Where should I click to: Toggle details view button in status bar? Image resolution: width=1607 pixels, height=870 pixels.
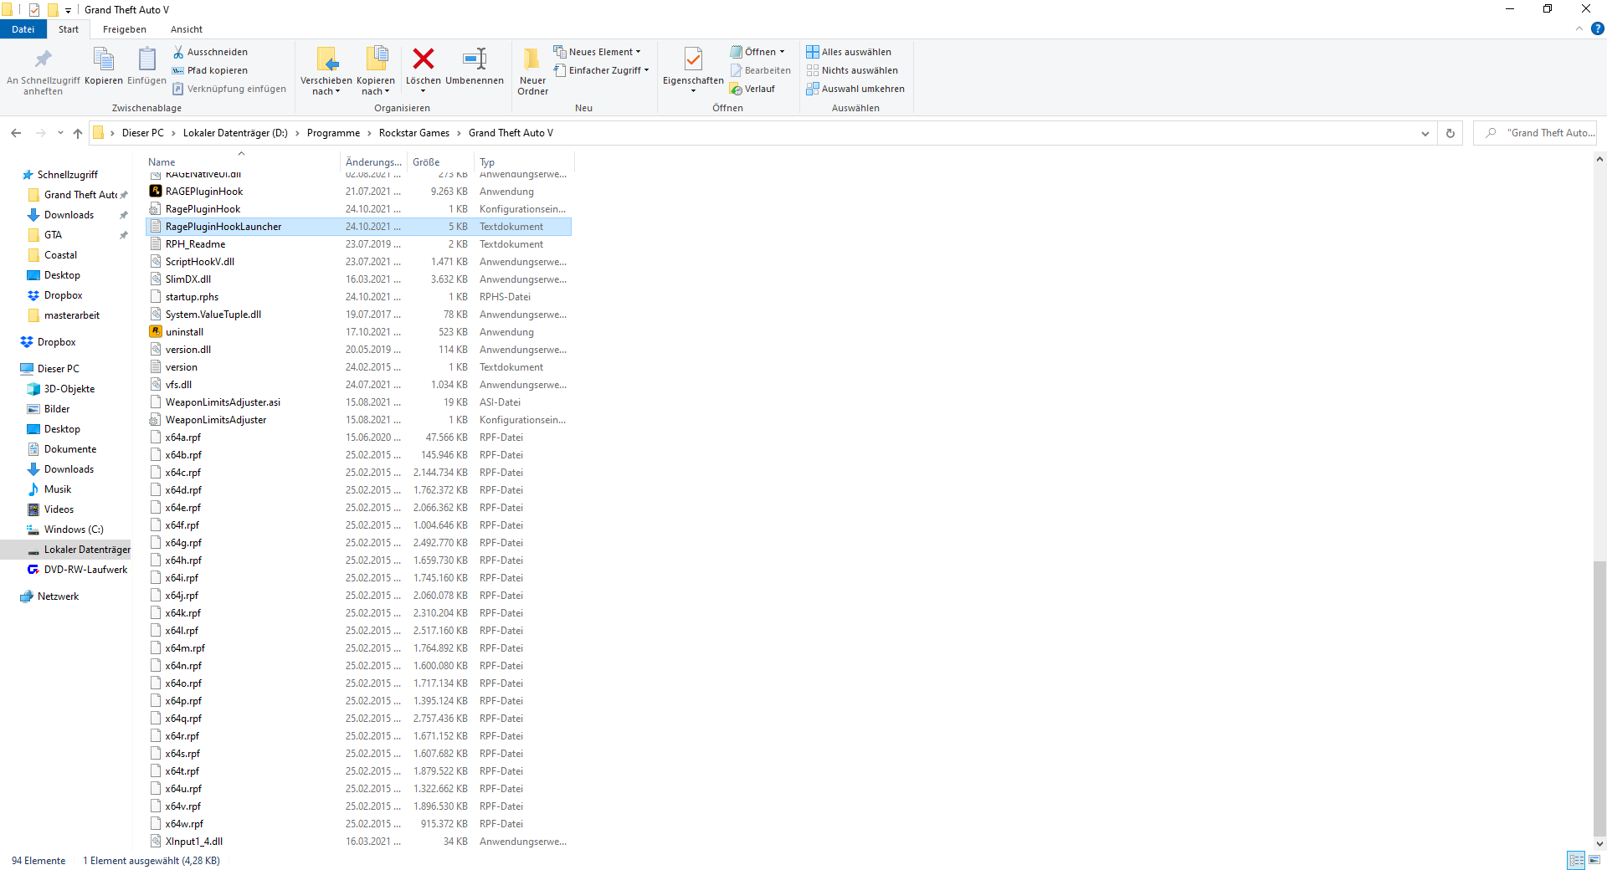pyautogui.click(x=1576, y=860)
